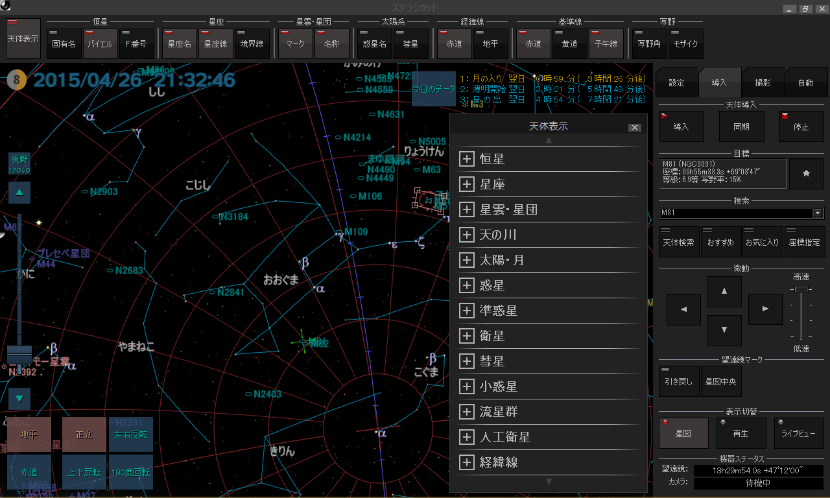The image size is (830, 498).
Task: Click 引き戻し under telescope mark
Action: (679, 381)
